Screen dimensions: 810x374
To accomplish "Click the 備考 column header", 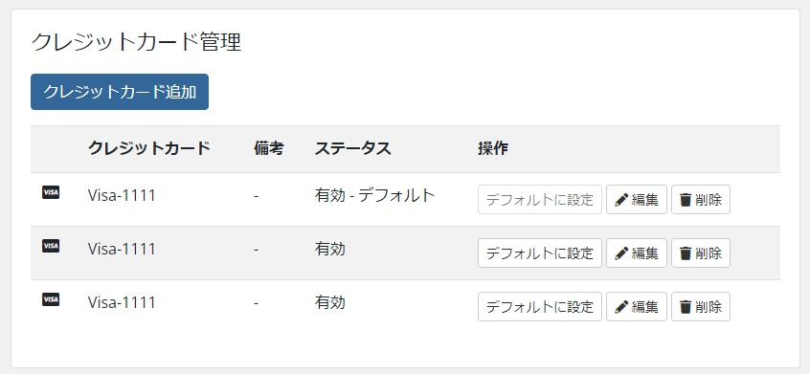I will click(x=269, y=148).
